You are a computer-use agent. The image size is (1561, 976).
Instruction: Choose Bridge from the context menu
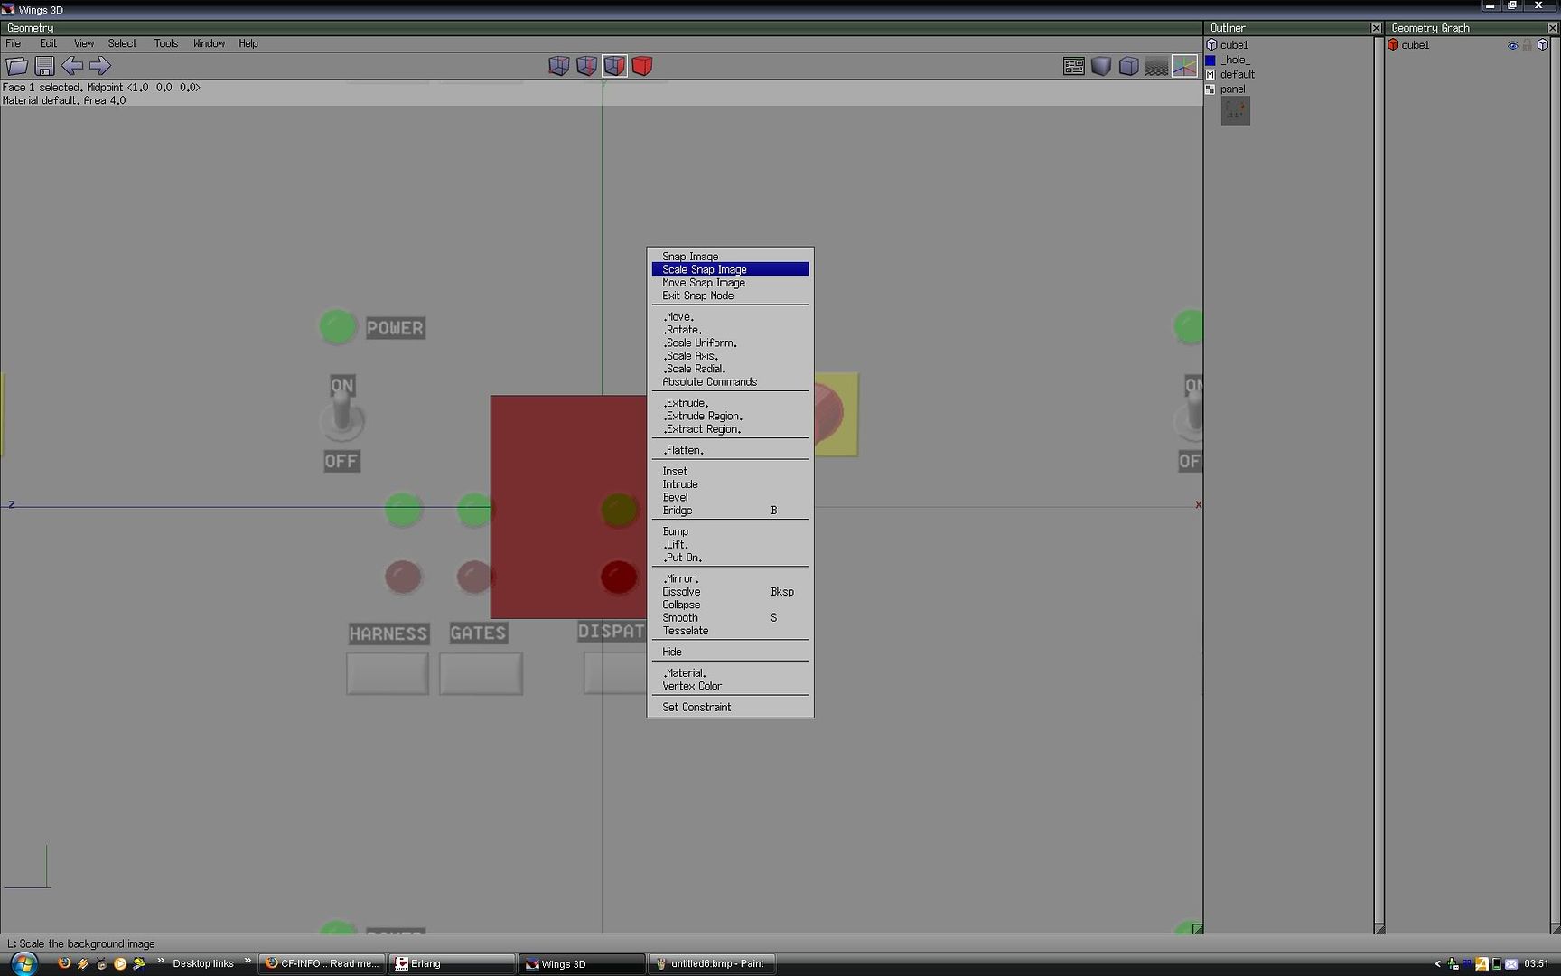tap(730, 511)
